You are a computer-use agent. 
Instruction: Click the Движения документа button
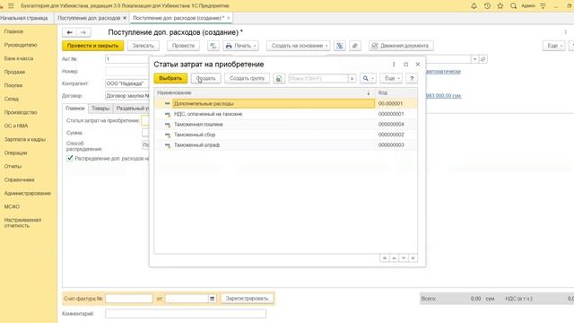pos(401,46)
